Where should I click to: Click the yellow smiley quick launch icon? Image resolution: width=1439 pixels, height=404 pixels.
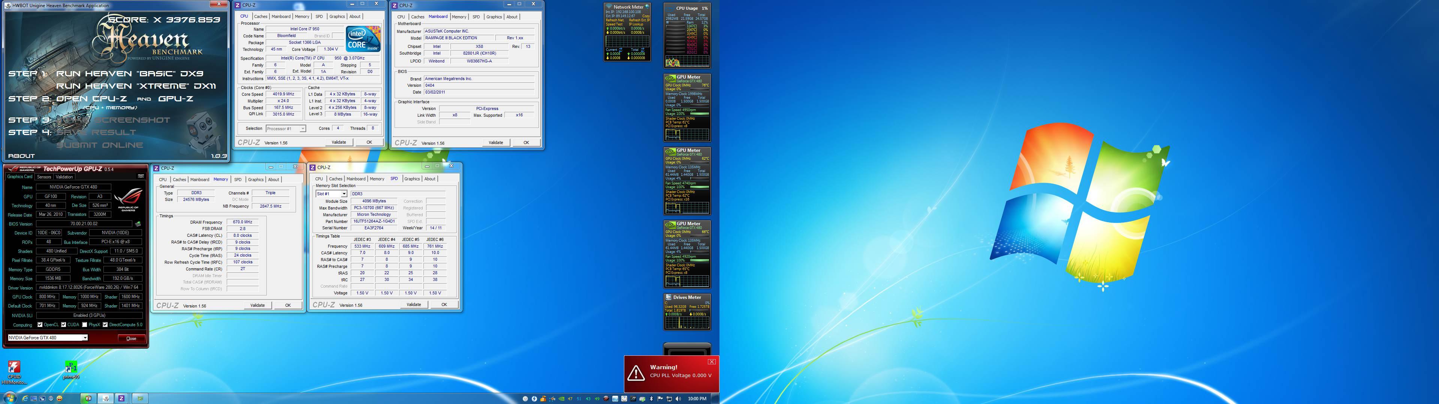click(59, 398)
